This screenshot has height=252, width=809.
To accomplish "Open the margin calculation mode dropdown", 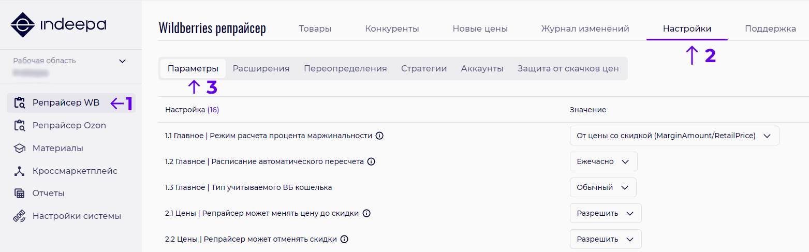I will (674, 136).
